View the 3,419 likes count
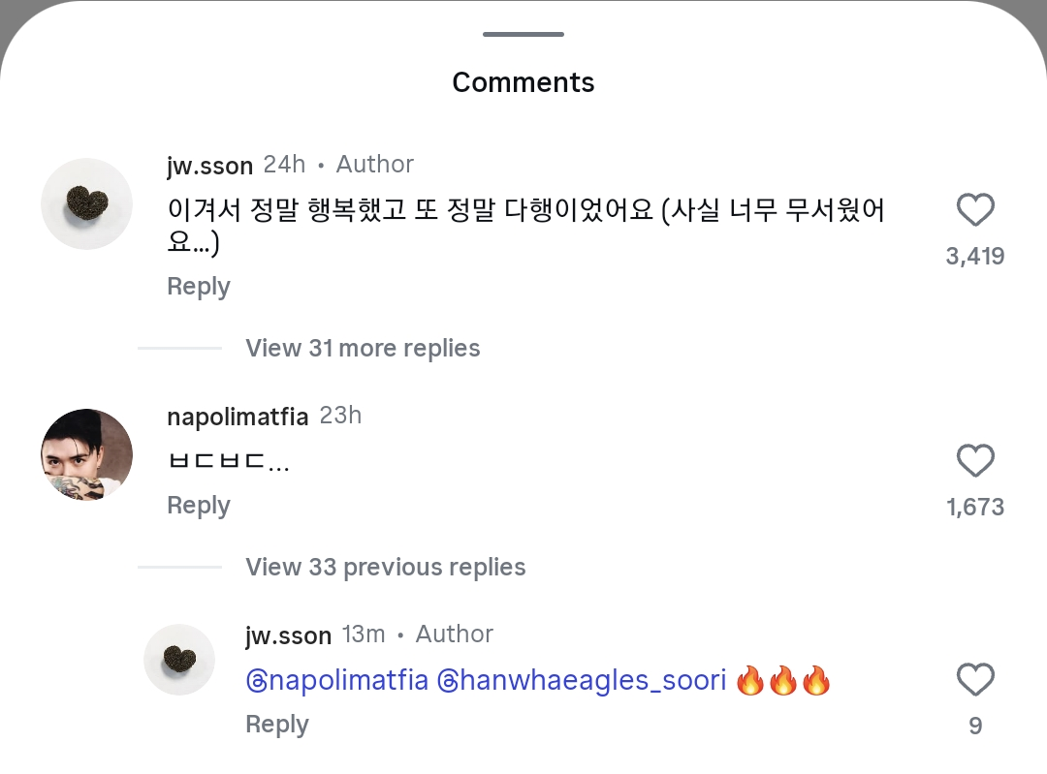Screen dimensions: 1047x774 click(975, 257)
